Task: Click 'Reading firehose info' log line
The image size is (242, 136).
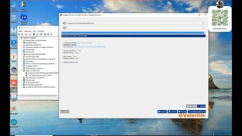Action: click(71, 62)
